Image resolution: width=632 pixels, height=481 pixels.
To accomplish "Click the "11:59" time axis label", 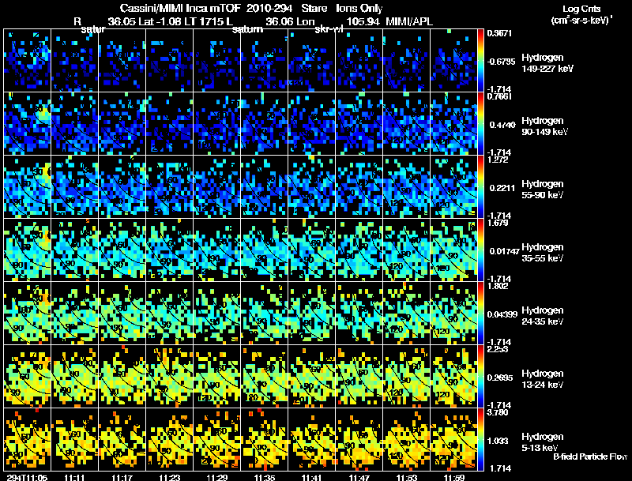I will (x=454, y=477).
